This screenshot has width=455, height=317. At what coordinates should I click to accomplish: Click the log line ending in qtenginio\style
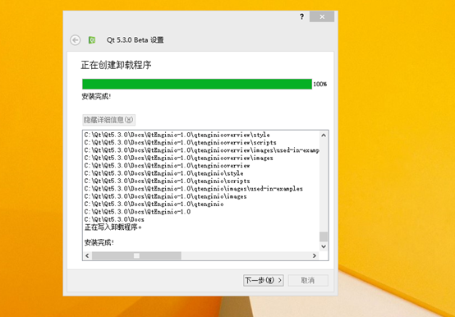coord(163,173)
